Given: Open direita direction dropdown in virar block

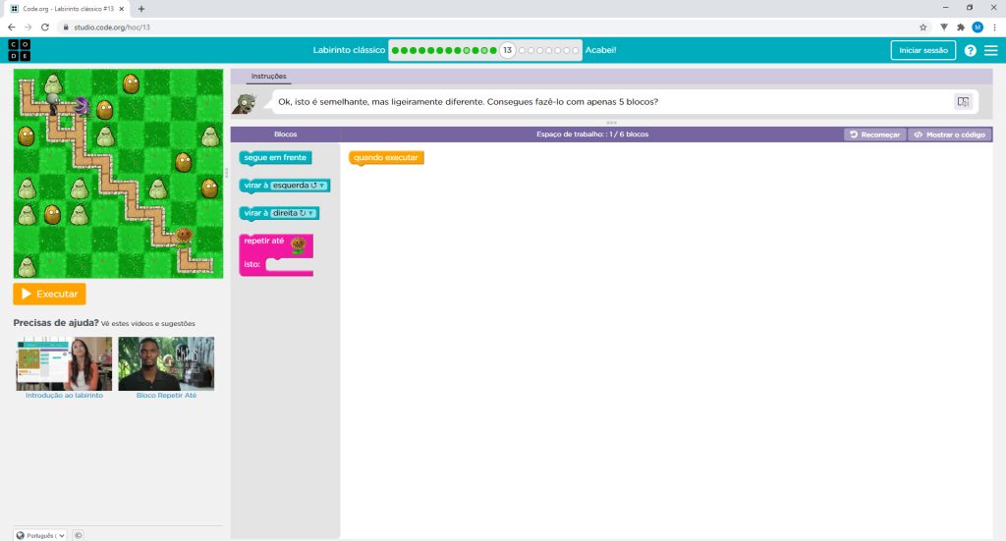Looking at the screenshot, I should 293,213.
